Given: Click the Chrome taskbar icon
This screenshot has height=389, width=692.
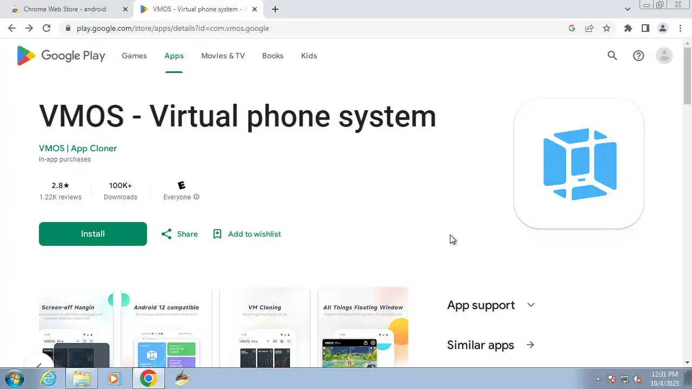Looking at the screenshot, I should (148, 378).
